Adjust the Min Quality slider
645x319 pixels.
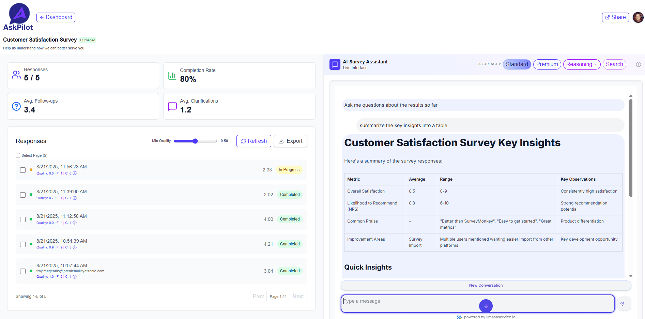click(x=195, y=141)
